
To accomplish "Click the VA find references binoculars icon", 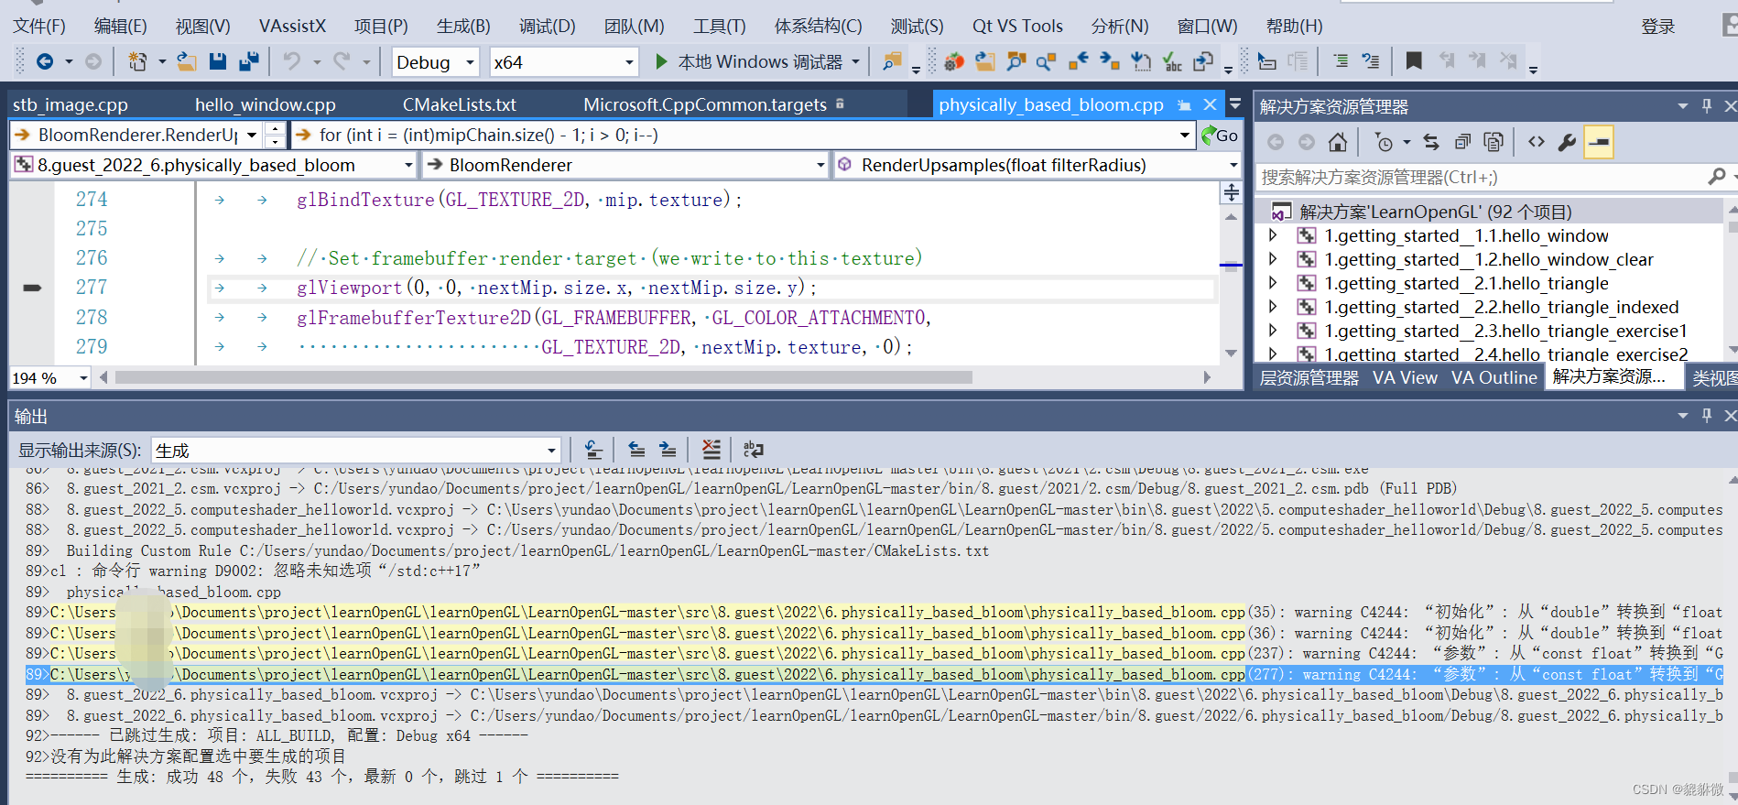I will [1016, 61].
